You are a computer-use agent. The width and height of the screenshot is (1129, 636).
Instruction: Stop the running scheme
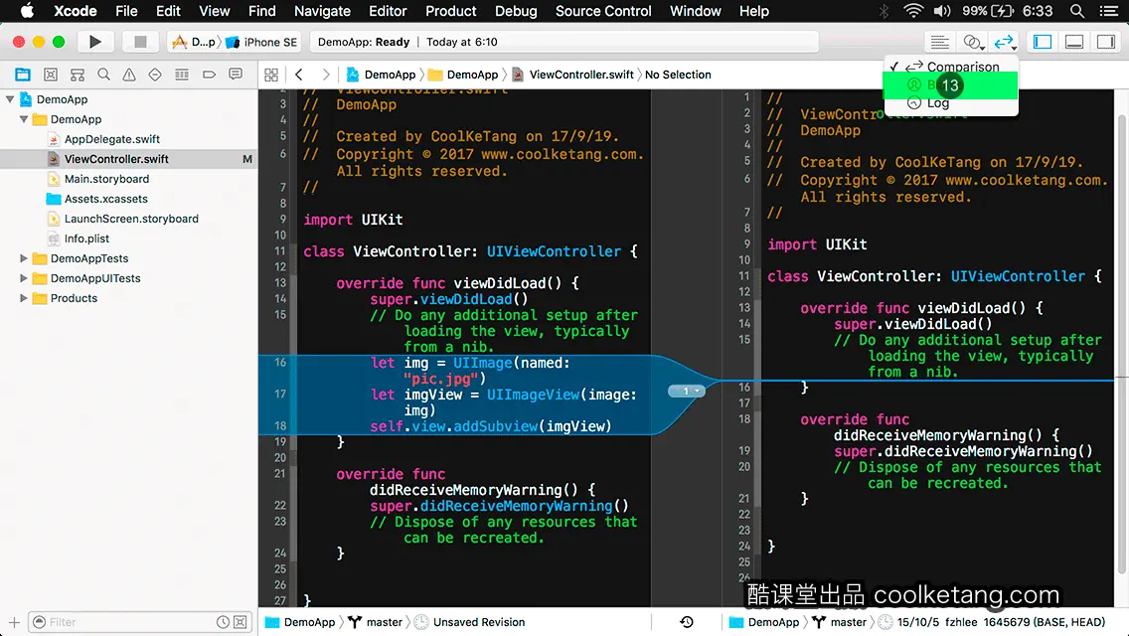pos(140,42)
